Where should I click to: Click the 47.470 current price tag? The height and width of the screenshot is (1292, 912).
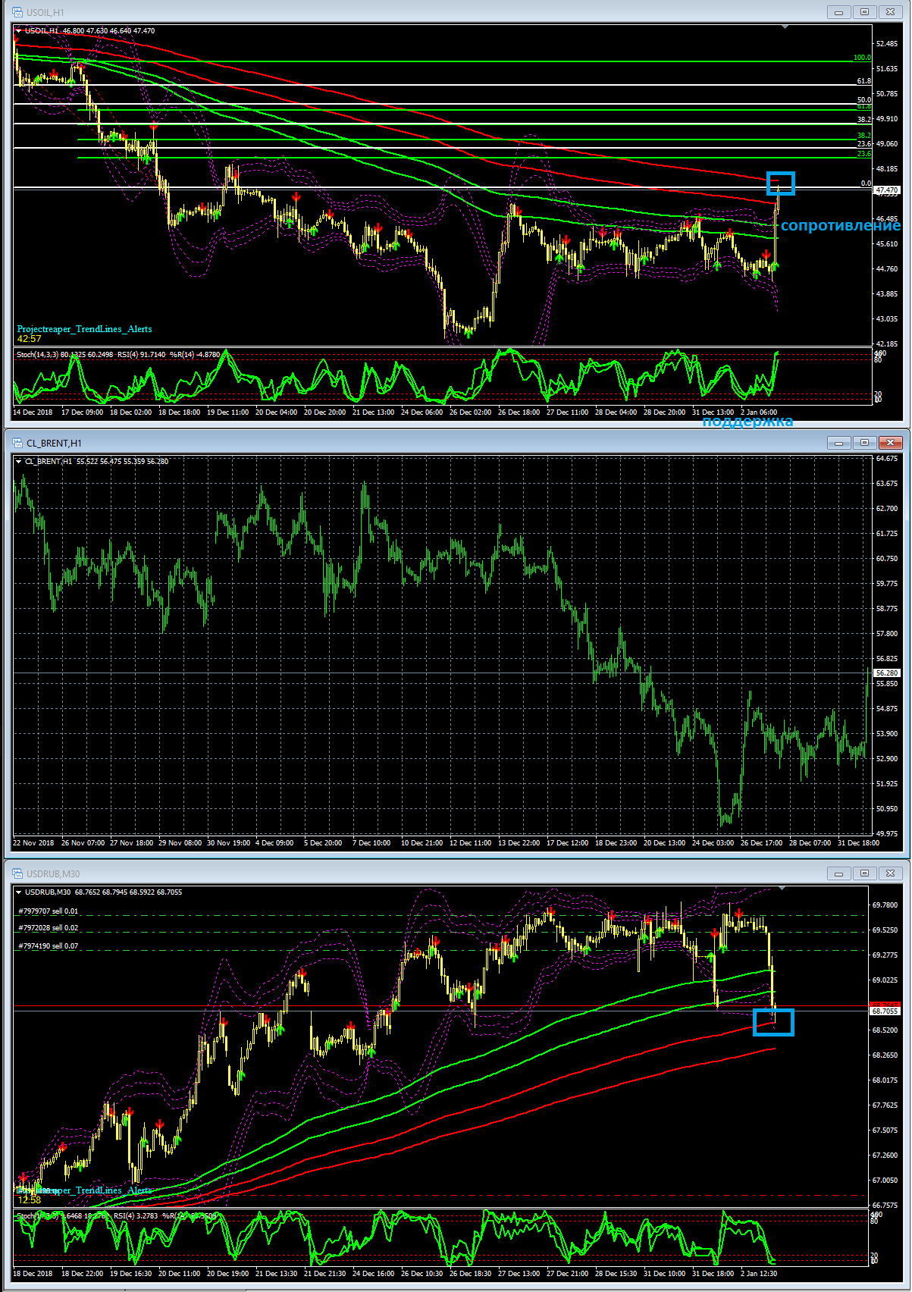click(x=886, y=190)
